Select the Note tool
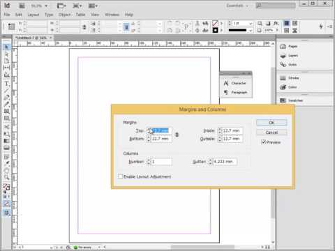The image size is (335, 251). 6,157
